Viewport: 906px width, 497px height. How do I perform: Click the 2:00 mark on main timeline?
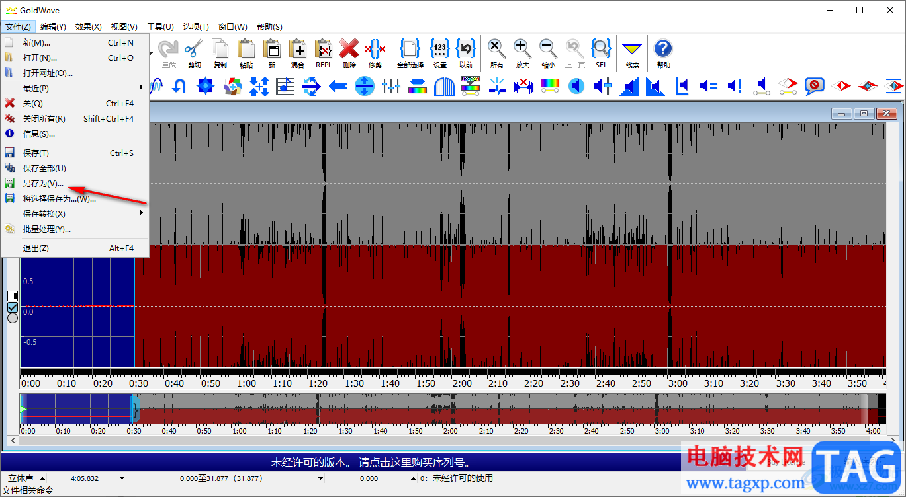(462, 383)
